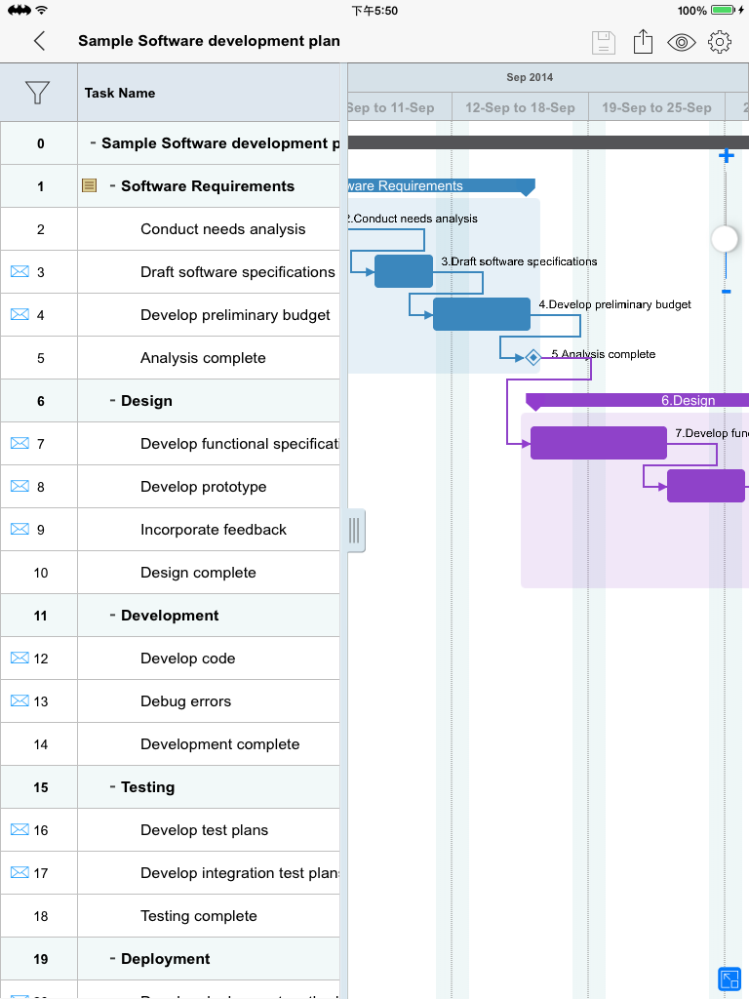The width and height of the screenshot is (749, 999).
Task: Collapse the Software Requirements group
Action: [x=113, y=185]
